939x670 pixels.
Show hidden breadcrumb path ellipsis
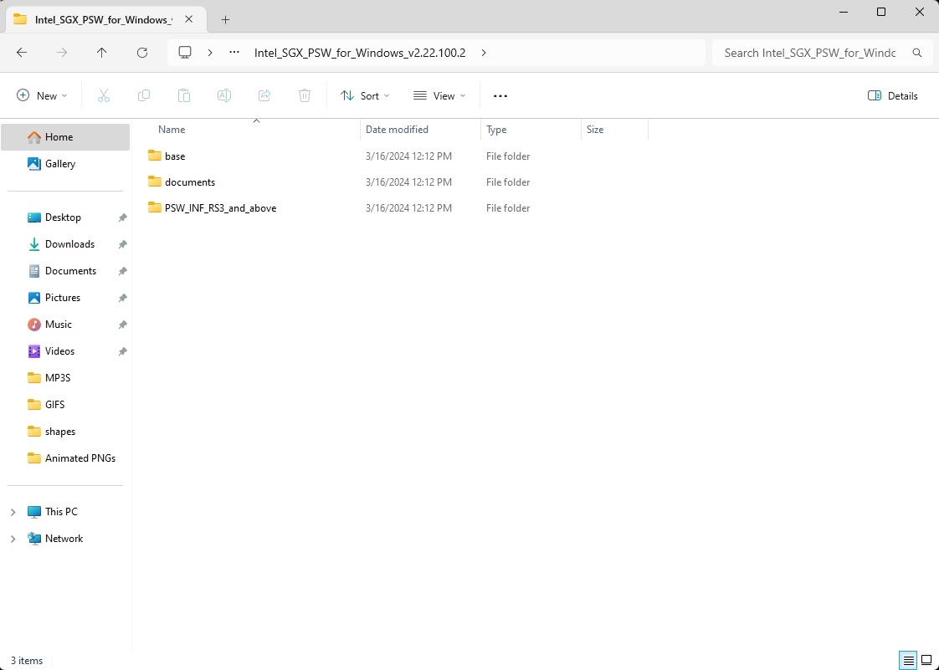(x=234, y=53)
